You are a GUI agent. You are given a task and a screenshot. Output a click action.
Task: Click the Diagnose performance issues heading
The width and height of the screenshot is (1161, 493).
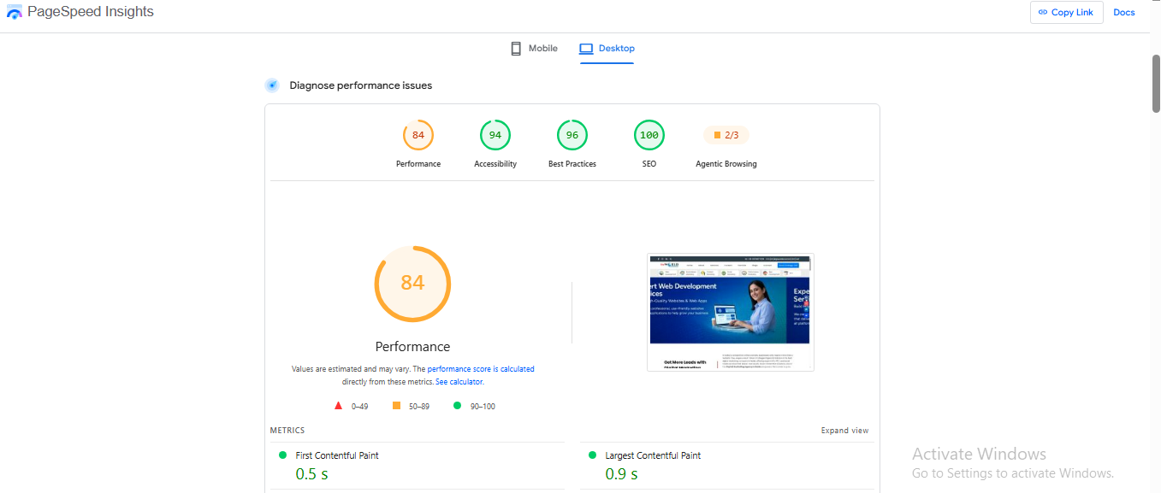tap(361, 85)
